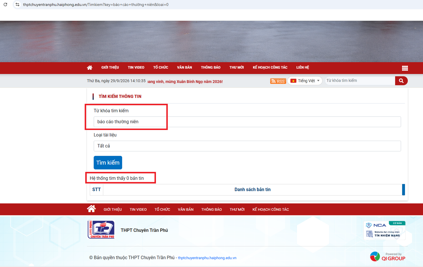
Task: Open the Loại tài liệu dropdown showing Tất cả
Action: 247,146
